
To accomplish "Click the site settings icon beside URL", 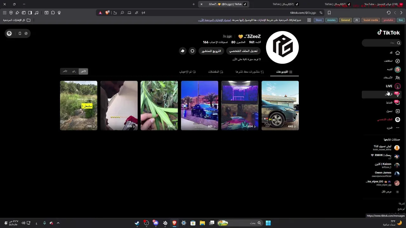I will 321,13.
